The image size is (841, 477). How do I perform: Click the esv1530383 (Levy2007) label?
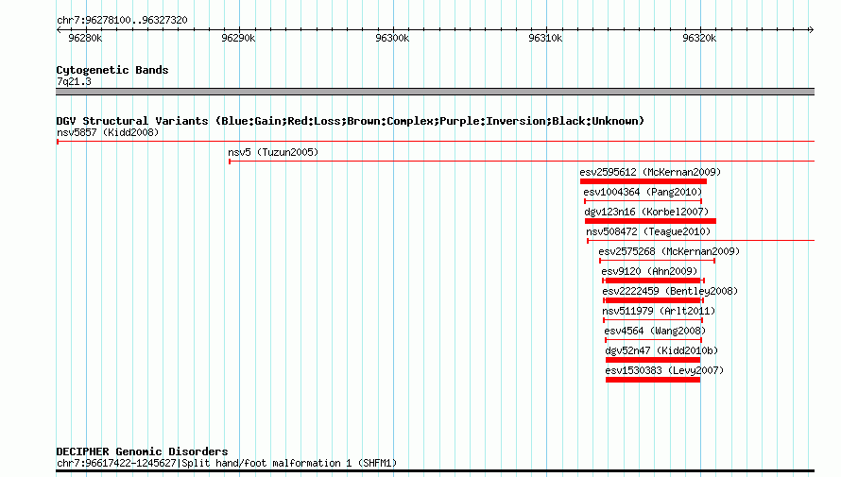click(x=664, y=370)
